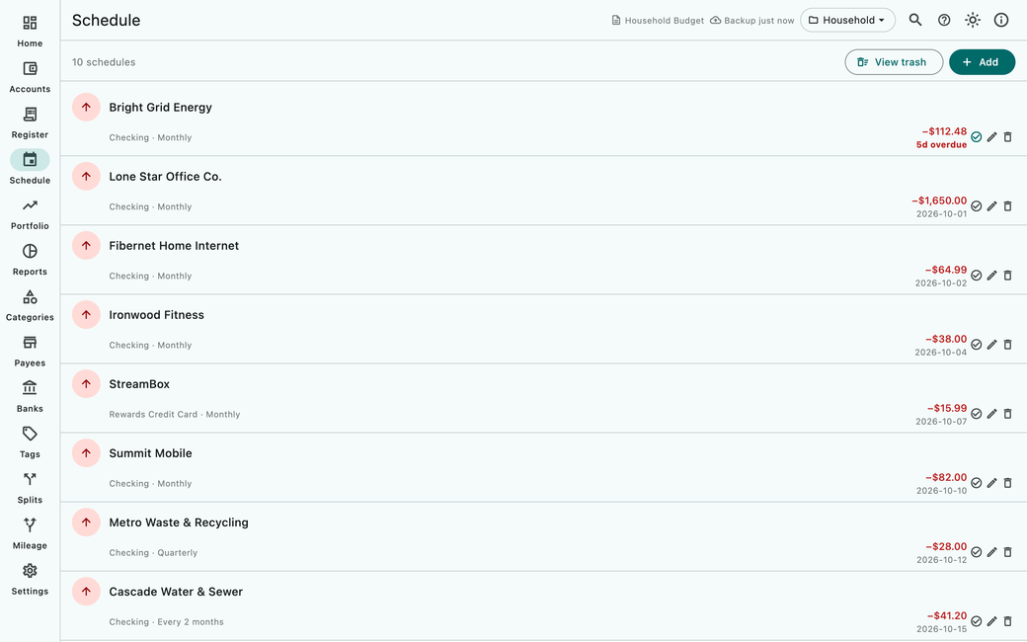Delete the StreamBox schedule
The height and width of the screenshot is (642, 1027).
coord(1007,414)
